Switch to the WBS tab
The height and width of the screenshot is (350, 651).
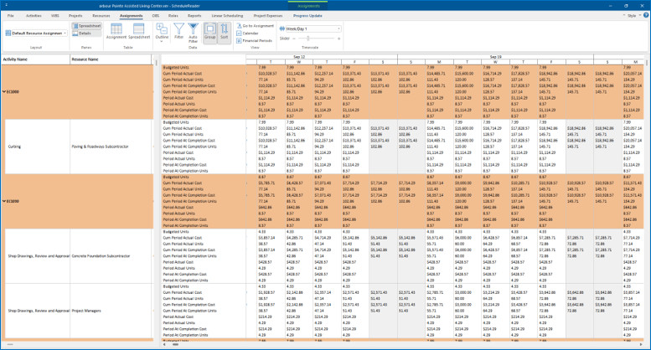[54, 16]
